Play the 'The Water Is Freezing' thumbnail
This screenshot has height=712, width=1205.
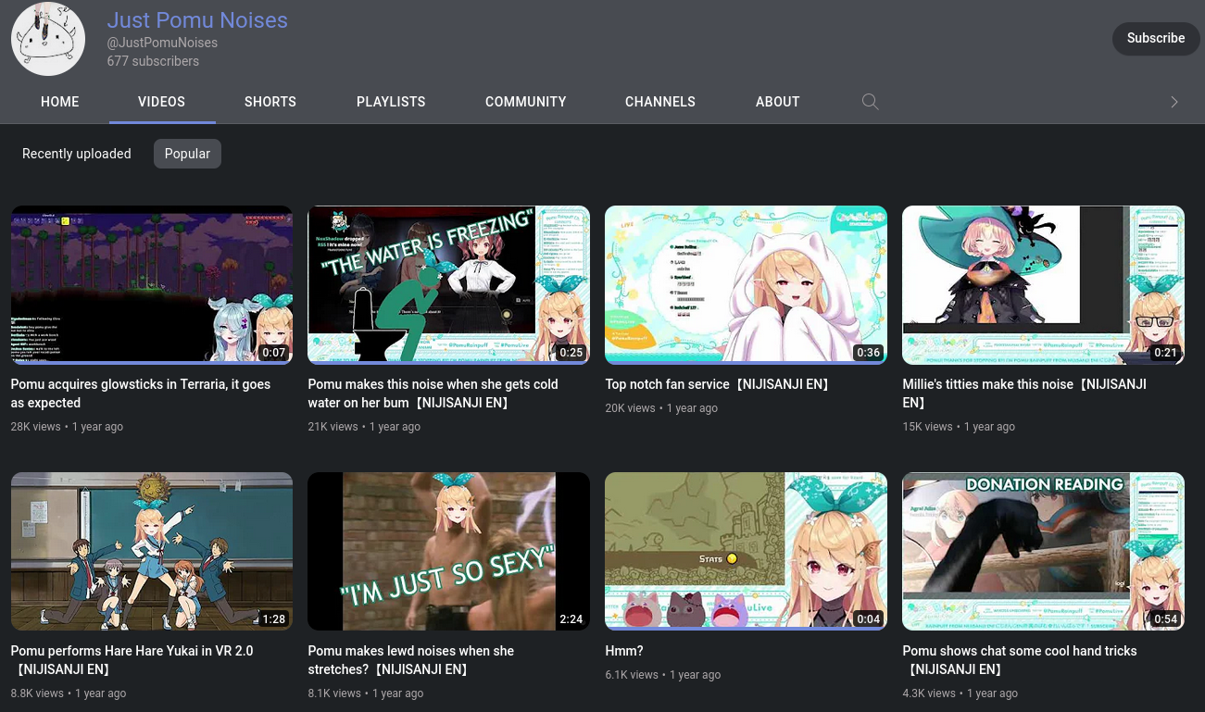(x=449, y=285)
